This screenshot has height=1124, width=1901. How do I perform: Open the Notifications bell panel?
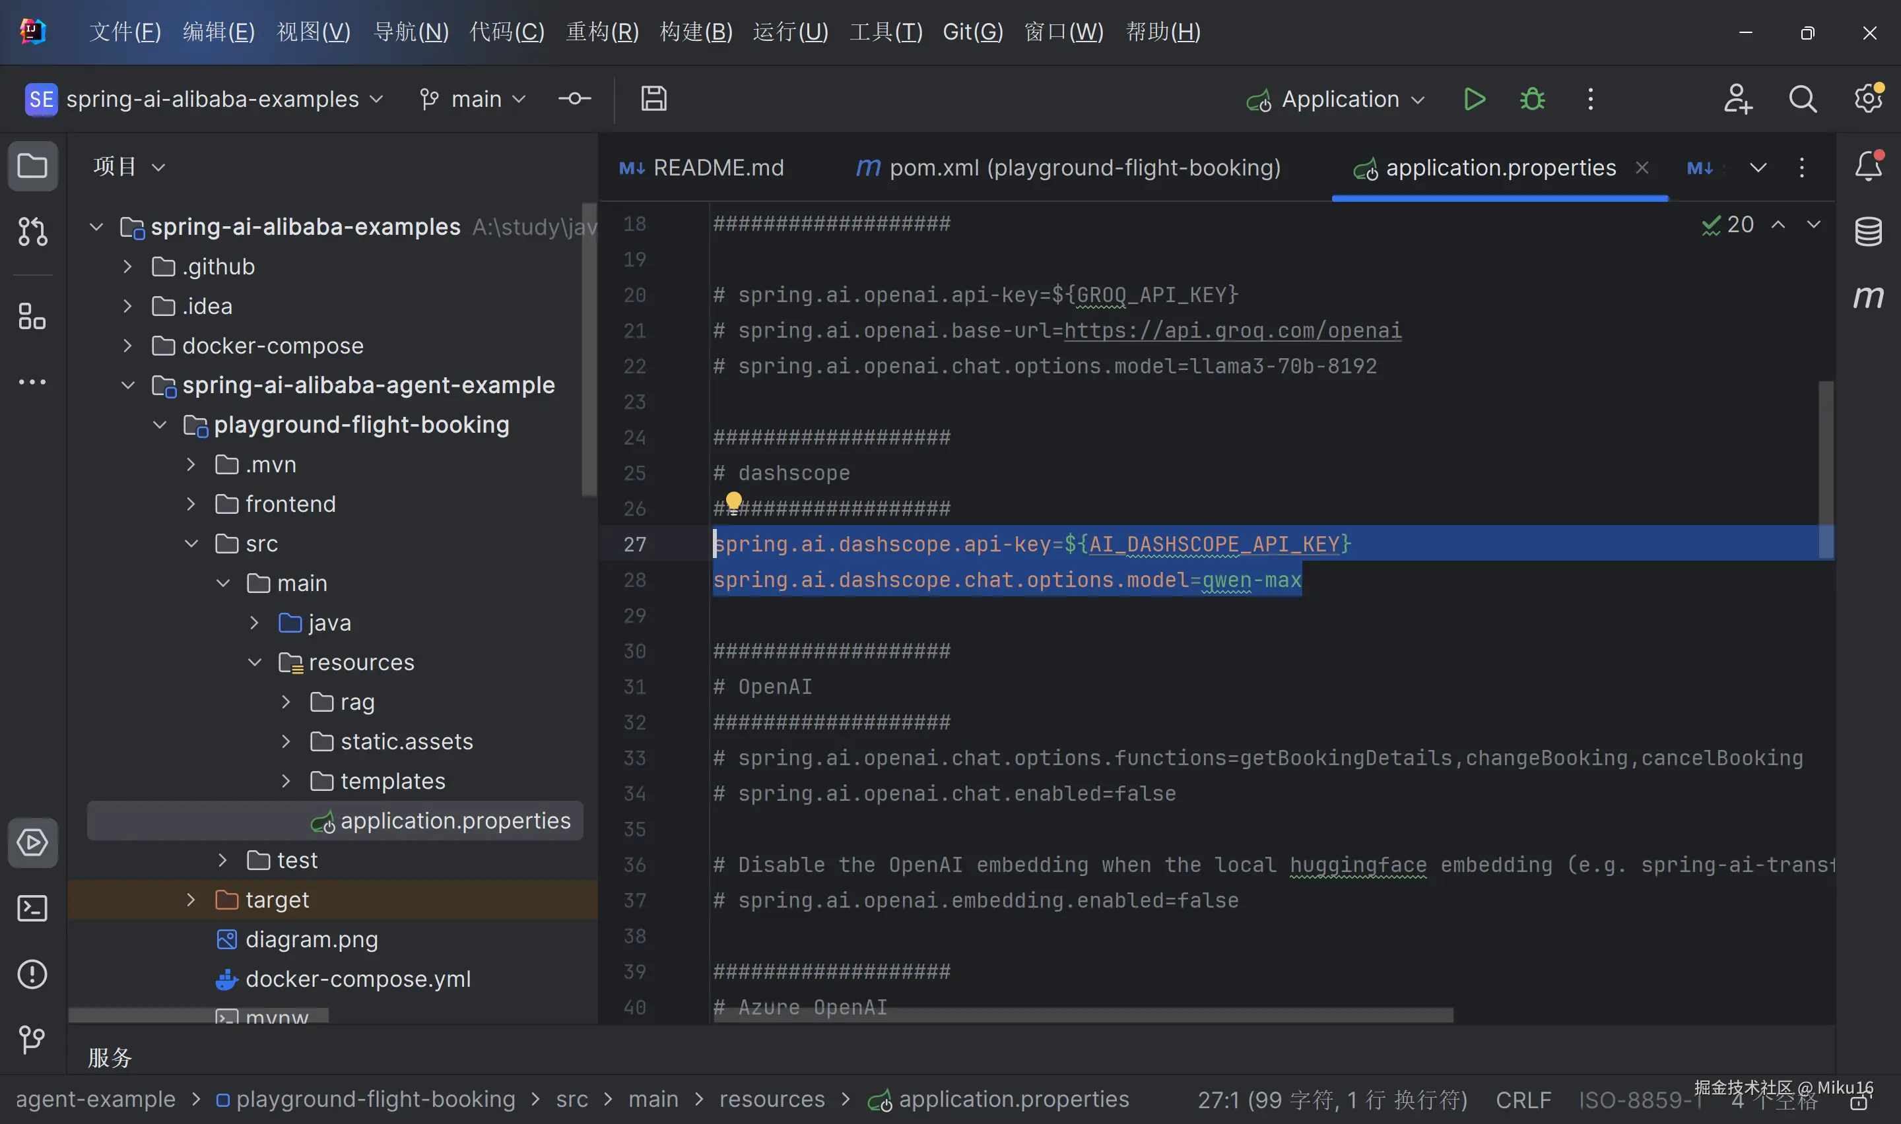coord(1867,166)
